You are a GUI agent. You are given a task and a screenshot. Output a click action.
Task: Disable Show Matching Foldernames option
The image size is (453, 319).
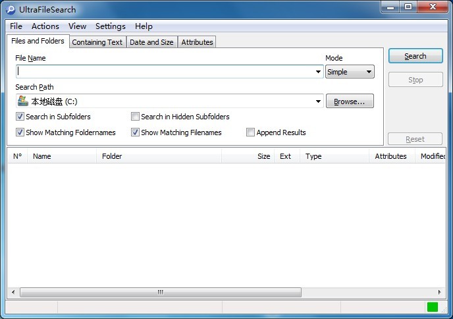(20, 132)
